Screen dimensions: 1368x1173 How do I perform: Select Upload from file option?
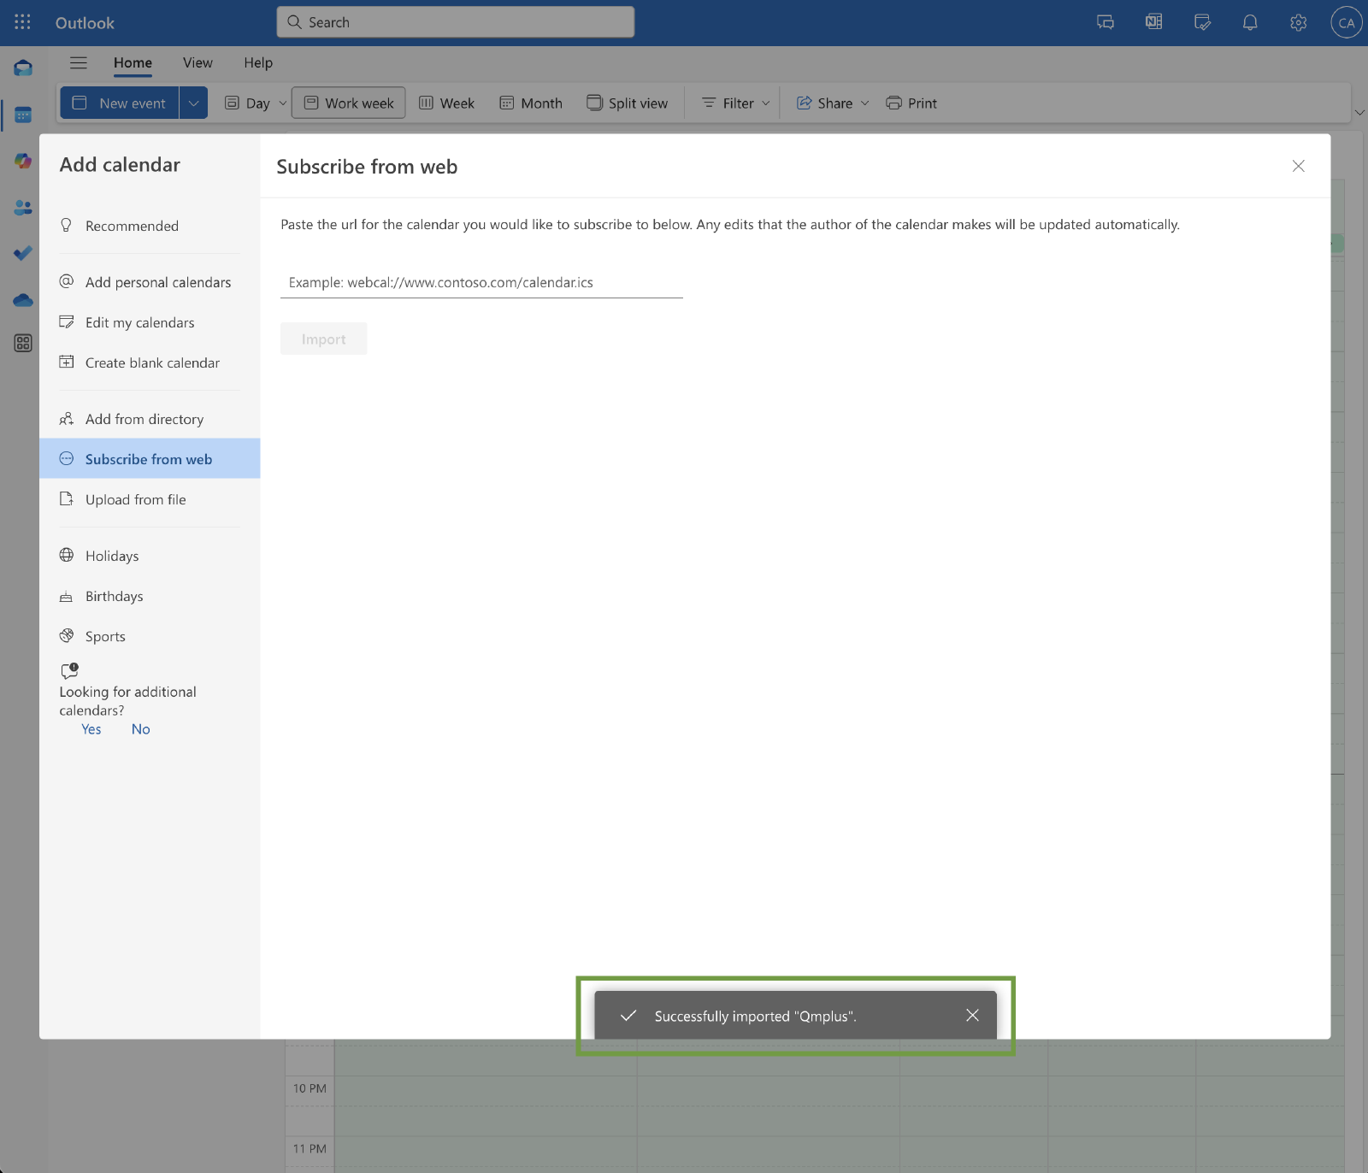(135, 500)
